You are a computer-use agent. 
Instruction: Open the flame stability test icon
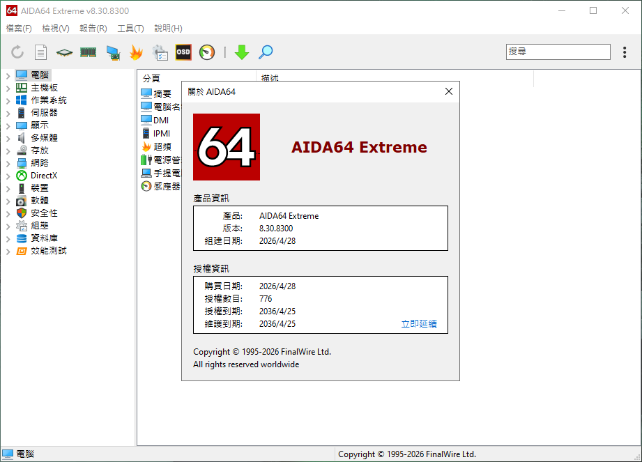[136, 52]
